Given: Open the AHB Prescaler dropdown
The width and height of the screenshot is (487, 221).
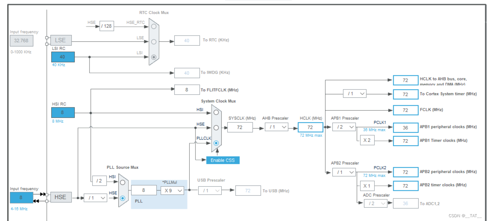Looking at the screenshot, I should [276, 127].
